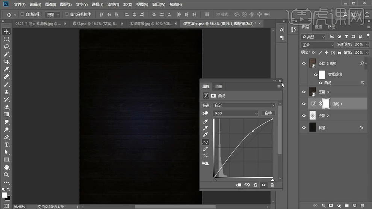This screenshot has height=209, width=372.
Task: Reset curves to adjustment defaults
Action: (256, 185)
